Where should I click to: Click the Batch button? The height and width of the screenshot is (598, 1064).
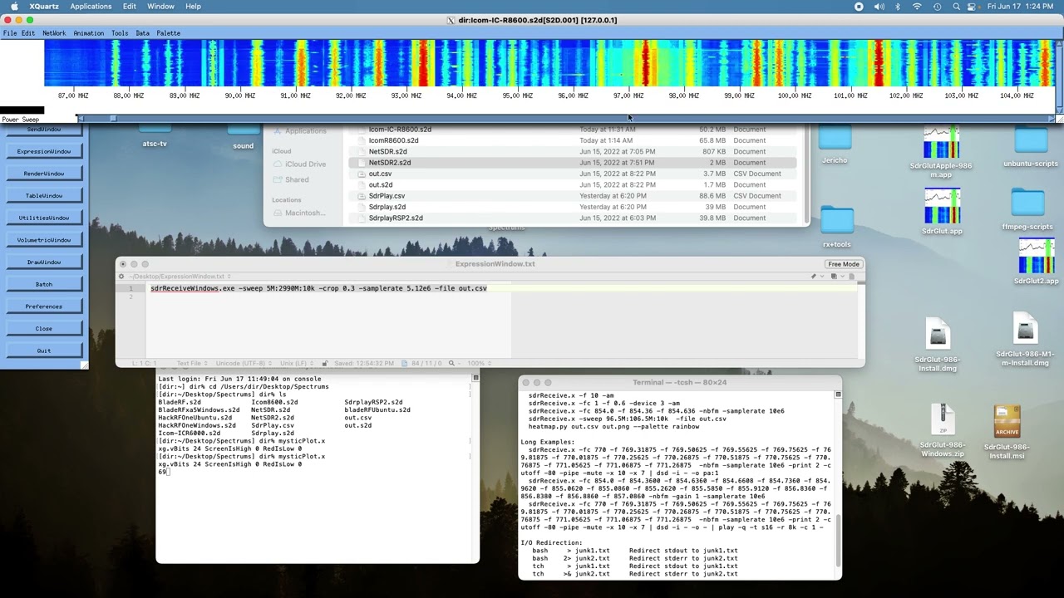pos(44,284)
